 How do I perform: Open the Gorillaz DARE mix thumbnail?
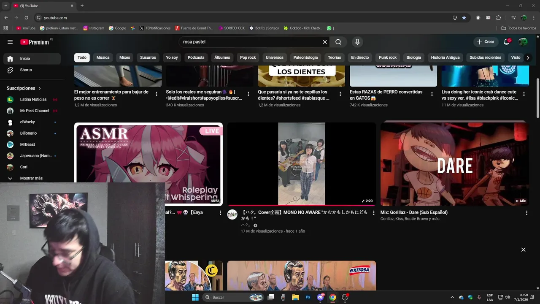point(455,164)
